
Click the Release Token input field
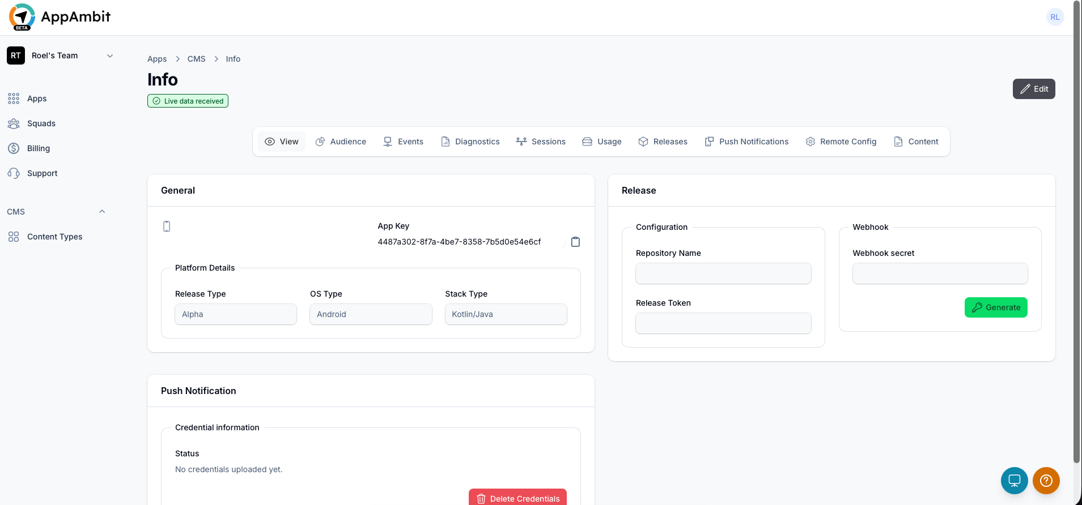[x=723, y=323]
